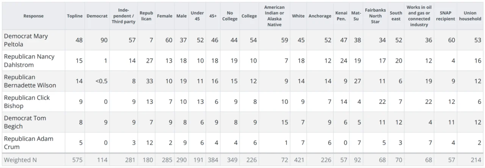
Task: Click the Topline column header
Action: (x=75, y=16)
